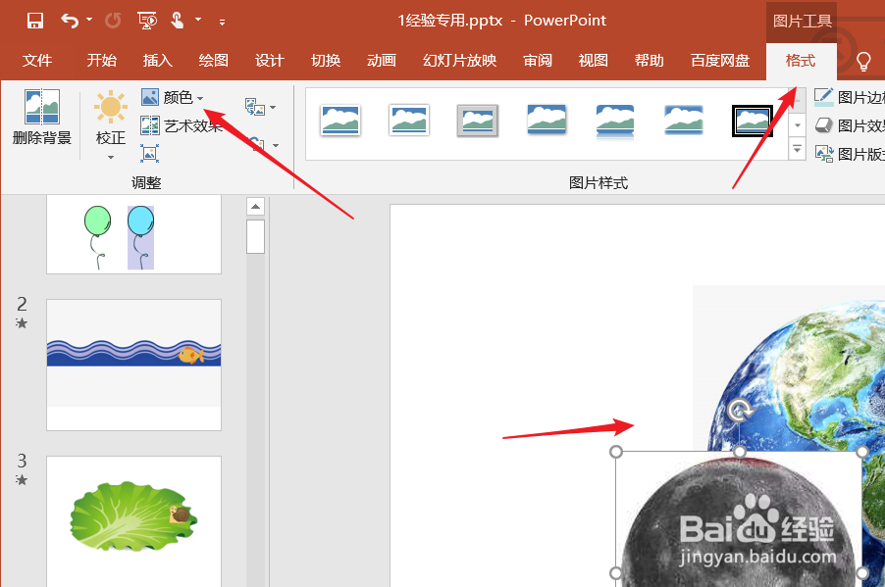Switch to the 视图 tab
Image resolution: width=885 pixels, height=587 pixels.
point(594,61)
